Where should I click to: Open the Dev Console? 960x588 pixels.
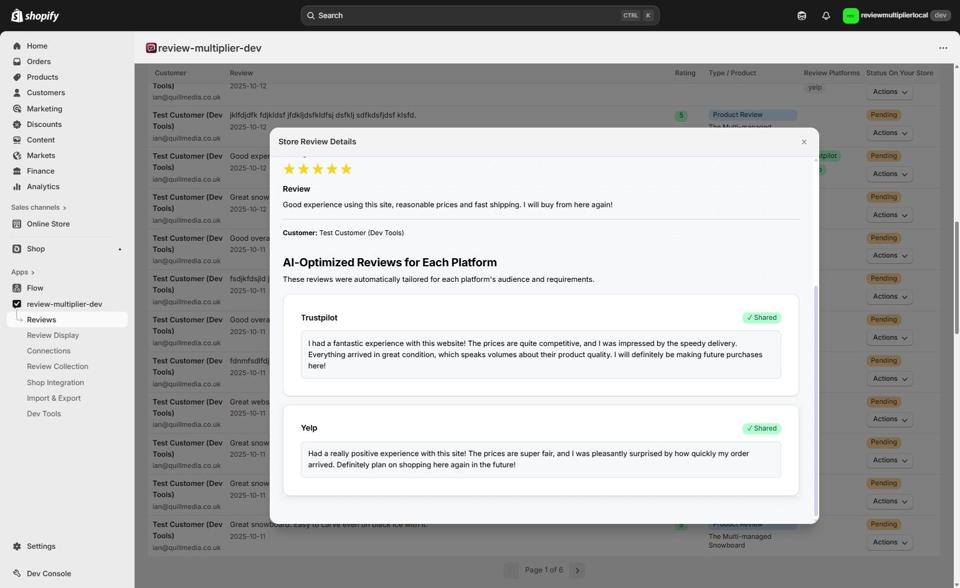[48, 573]
